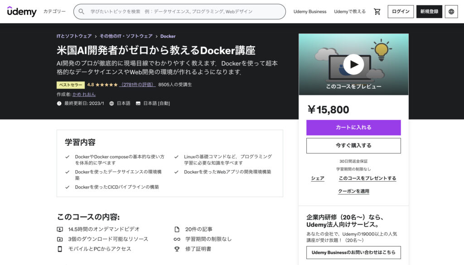Go to ITとソフトウェア breadcrumb

[74, 36]
